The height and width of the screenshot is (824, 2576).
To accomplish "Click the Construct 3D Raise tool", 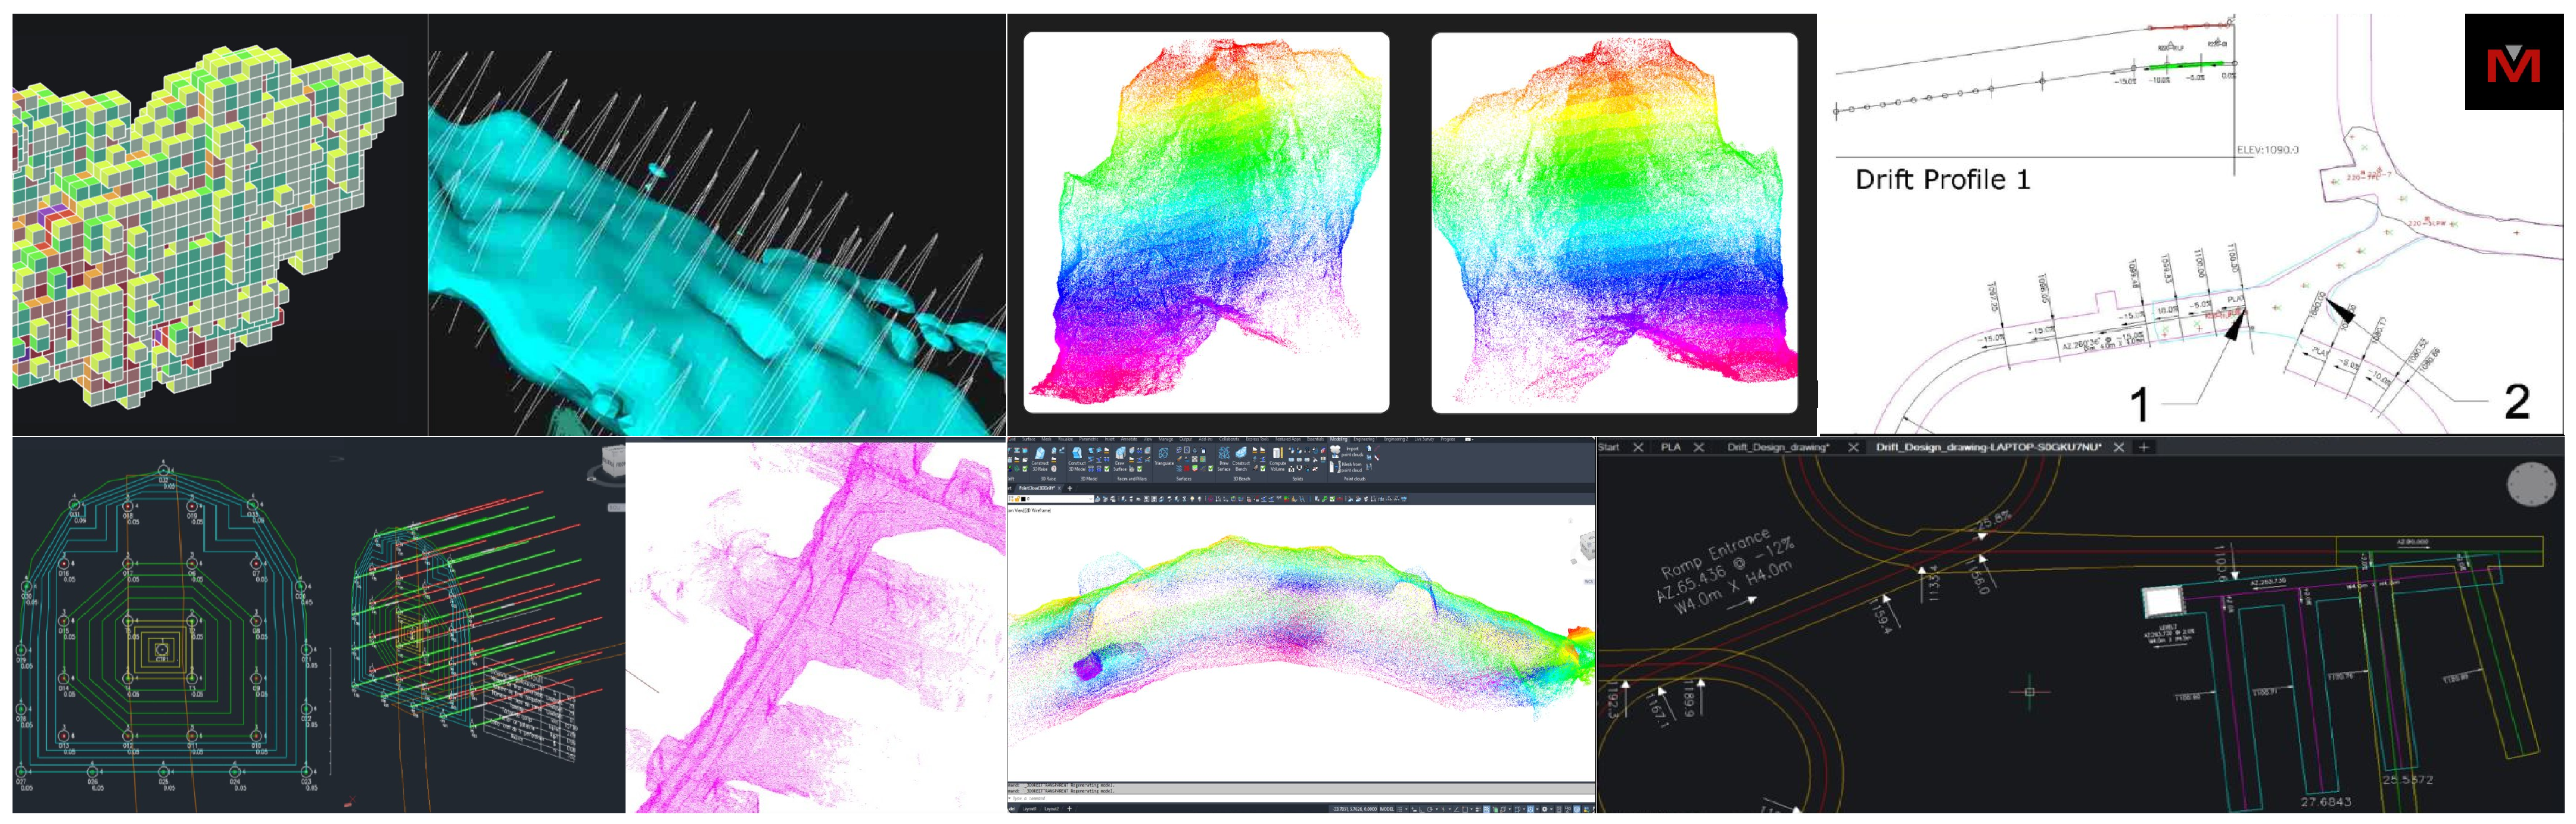I will [1040, 454].
